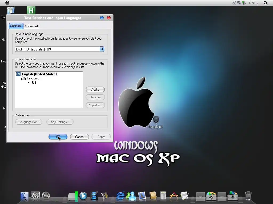Click the Apple logo in menu bar
This screenshot has height=204, width=273.
(7, 3)
